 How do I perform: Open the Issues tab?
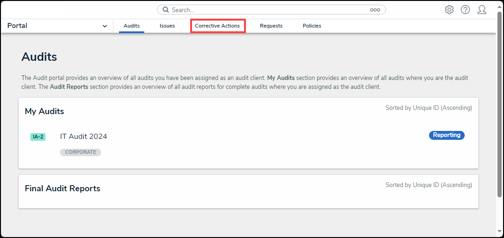tap(167, 26)
